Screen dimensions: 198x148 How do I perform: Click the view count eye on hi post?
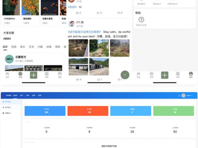pos(77,13)
